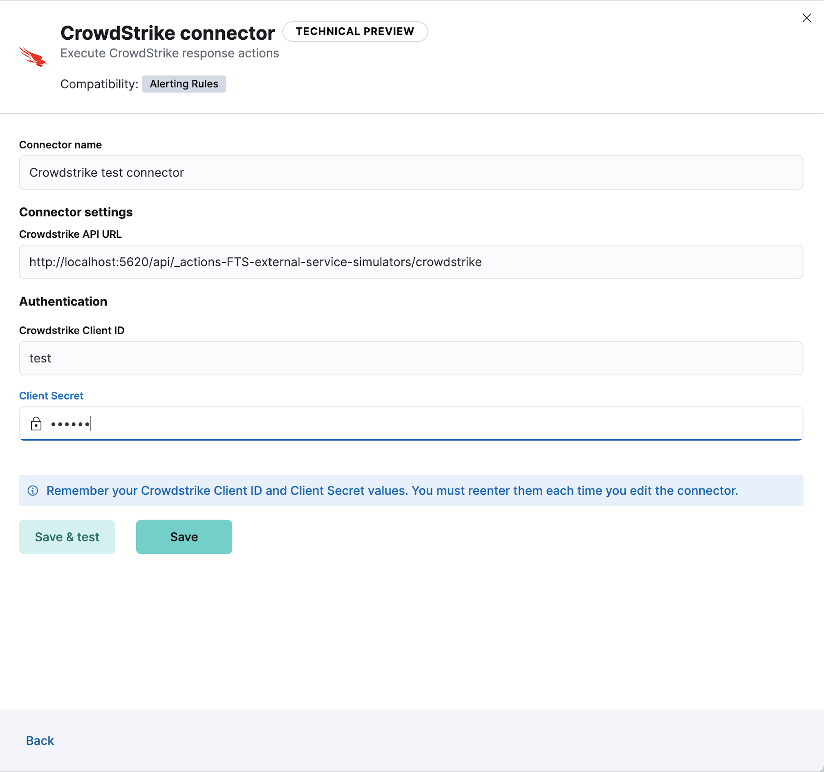The image size is (824, 772).
Task: Click the Save & test button
Action: tap(67, 537)
